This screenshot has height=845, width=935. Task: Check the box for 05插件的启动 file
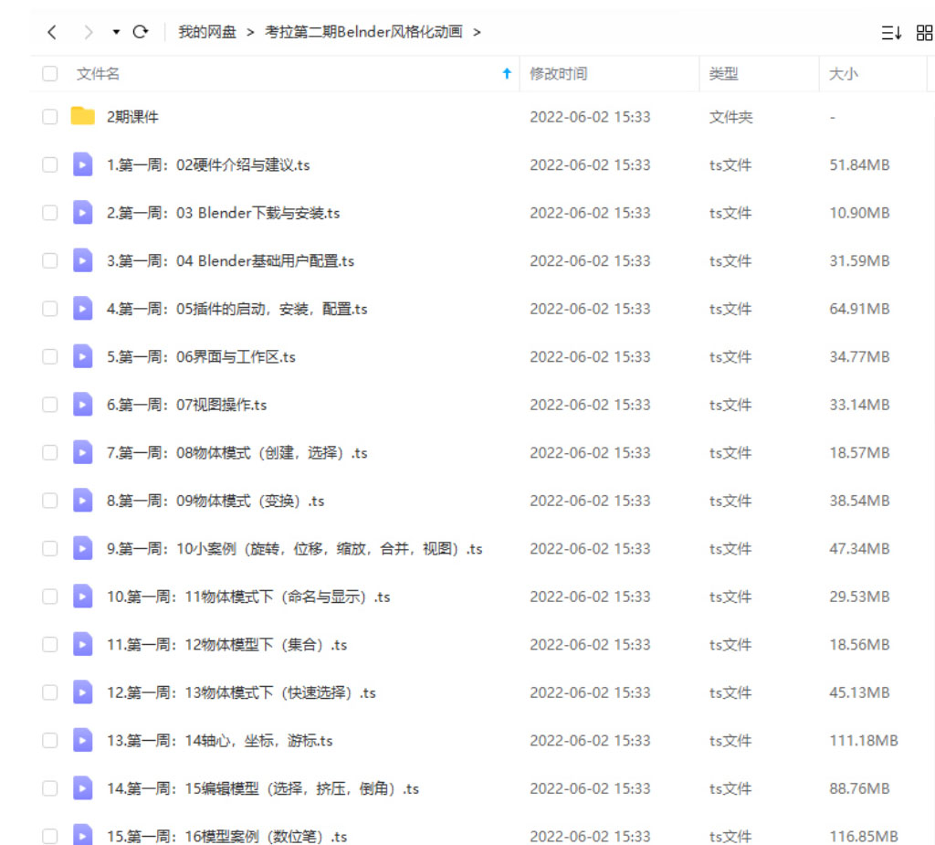[x=50, y=309]
